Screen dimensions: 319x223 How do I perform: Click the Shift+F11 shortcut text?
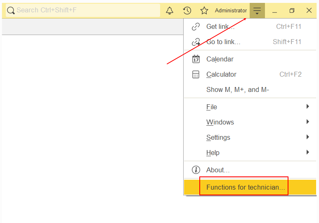pos(287,42)
